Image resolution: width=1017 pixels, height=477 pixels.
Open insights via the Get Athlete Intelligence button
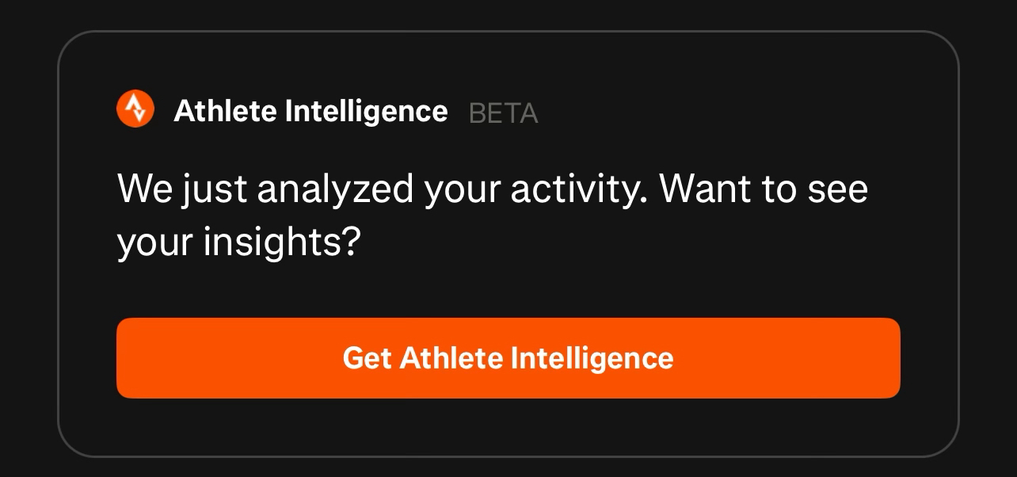[x=508, y=358]
